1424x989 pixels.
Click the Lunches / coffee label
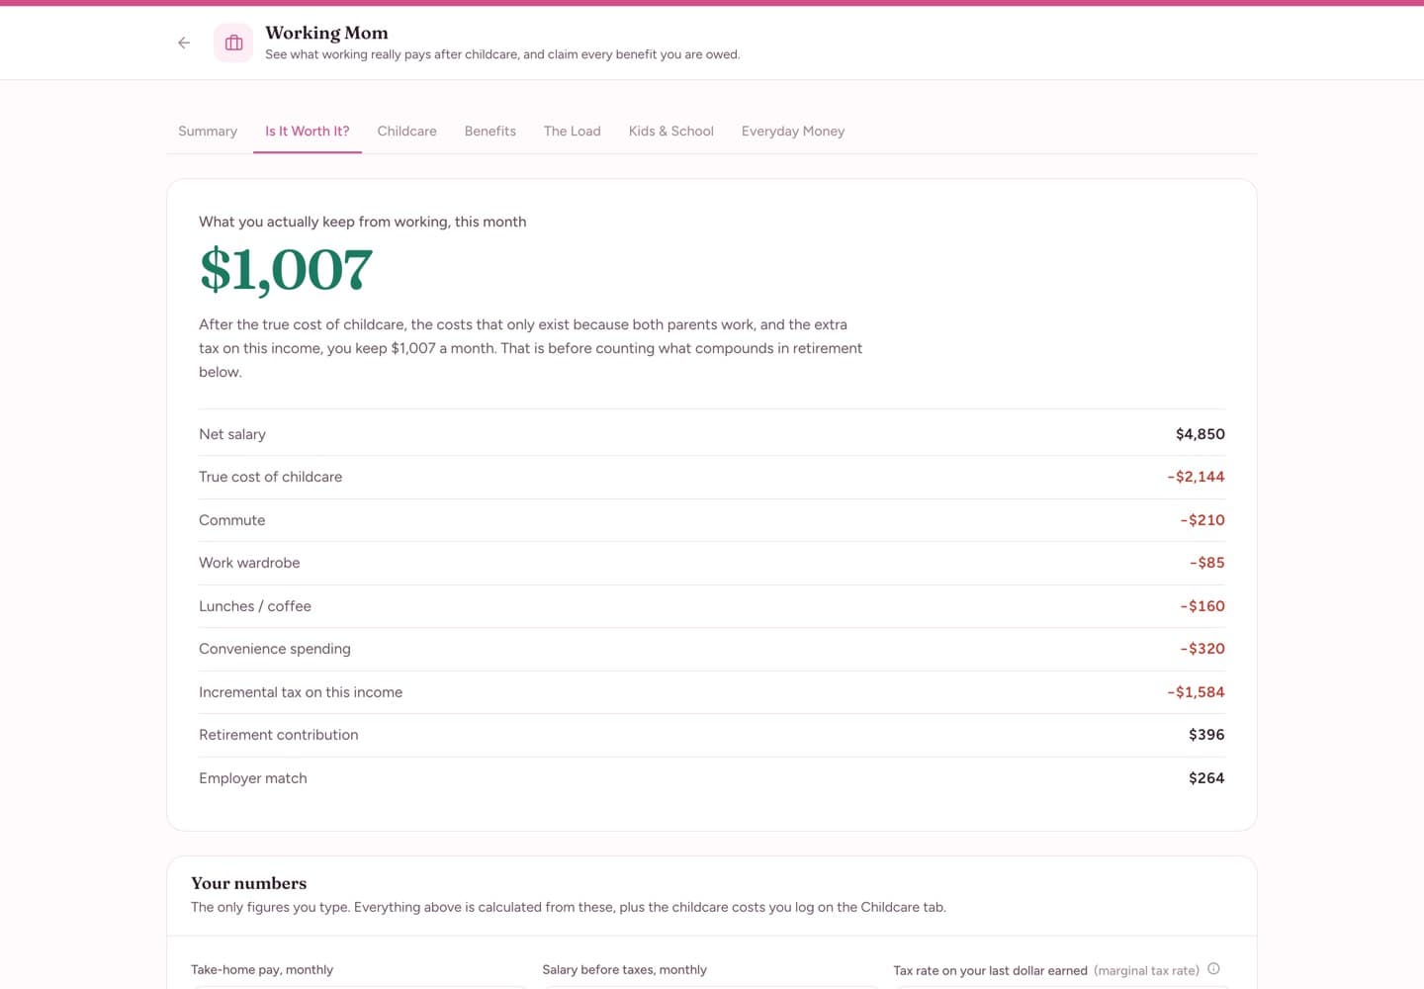pyautogui.click(x=255, y=606)
